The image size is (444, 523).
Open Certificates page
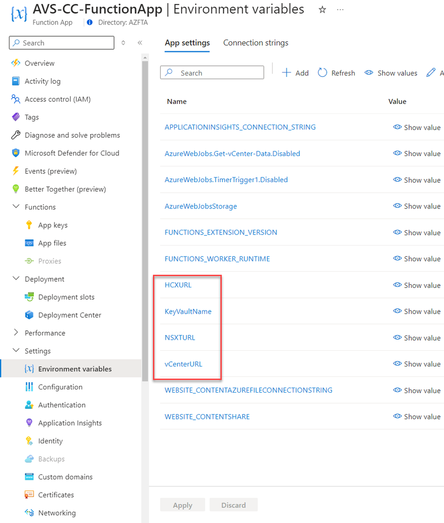(56, 495)
